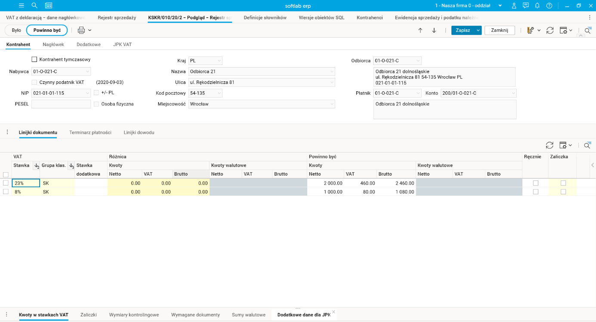This screenshot has width=596, height=322.
Task: Select the 23% row checkbox
Action: 6,183
